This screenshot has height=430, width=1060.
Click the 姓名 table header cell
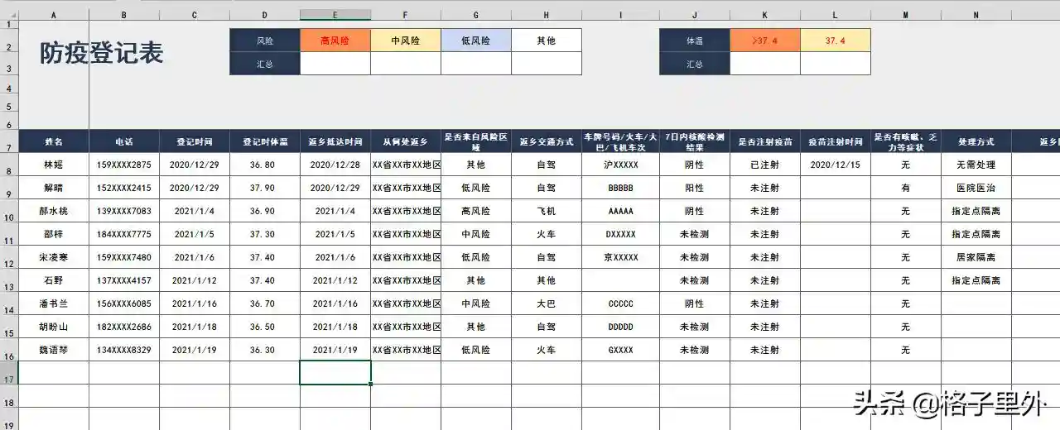(x=54, y=141)
